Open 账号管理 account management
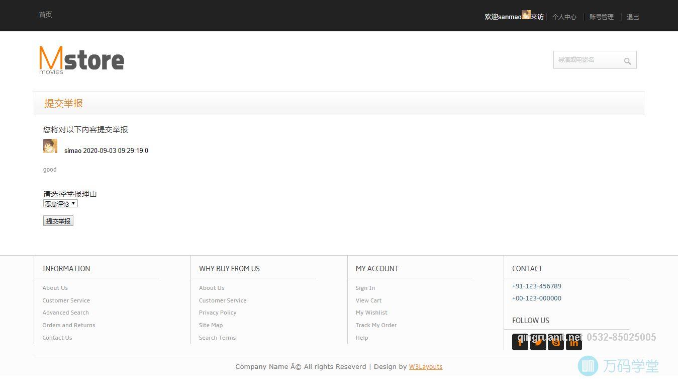 click(601, 17)
